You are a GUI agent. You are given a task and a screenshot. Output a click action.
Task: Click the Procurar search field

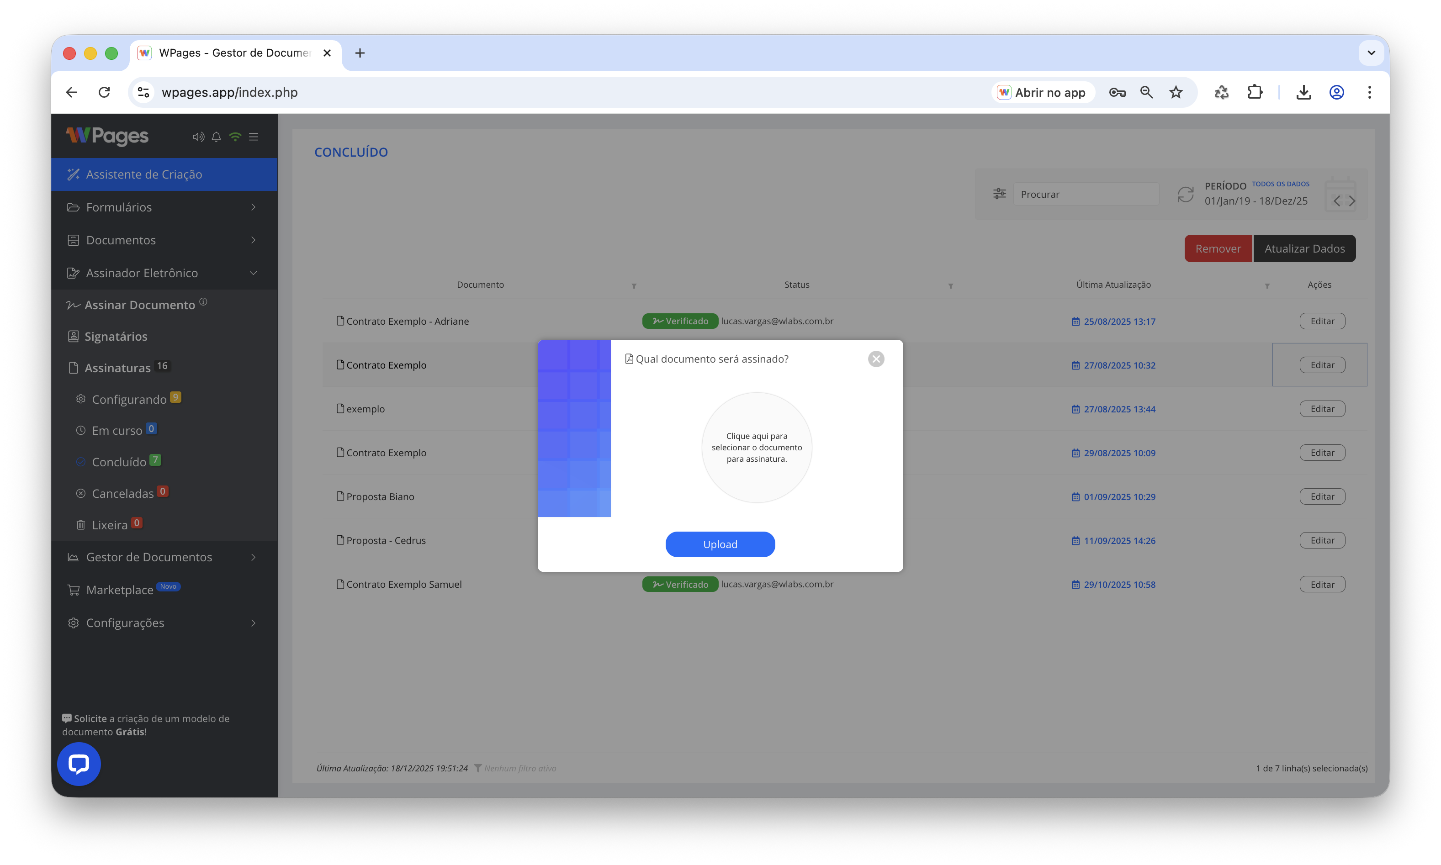1086,194
